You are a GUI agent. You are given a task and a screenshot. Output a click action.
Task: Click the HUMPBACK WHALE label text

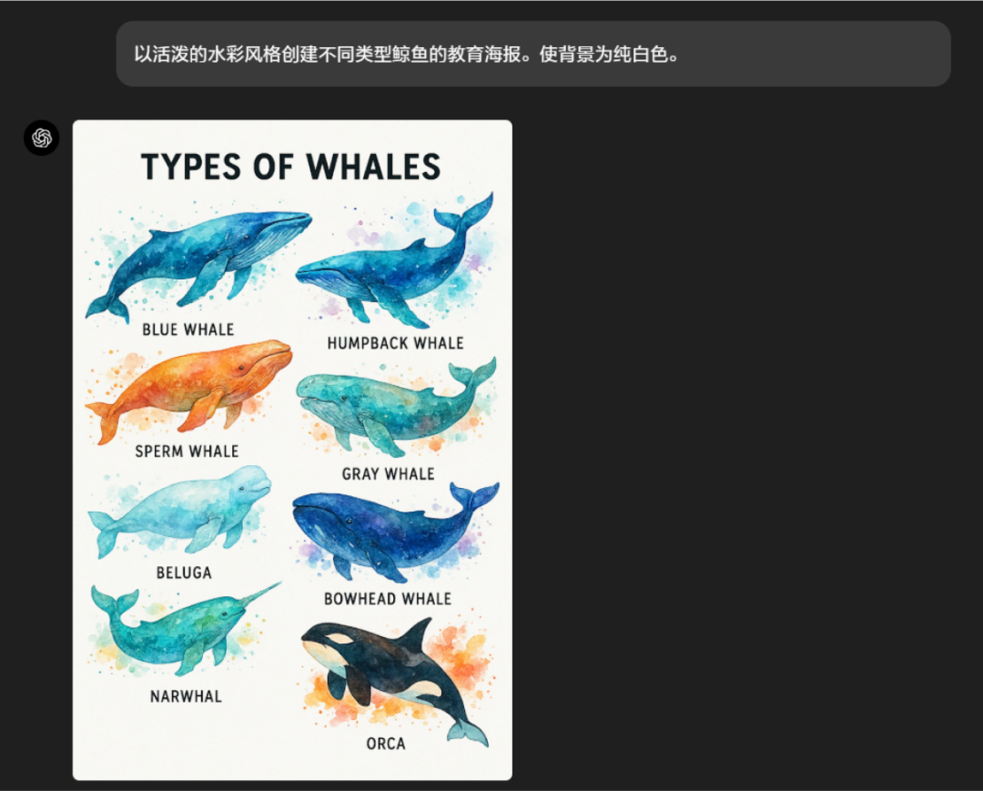tap(396, 343)
